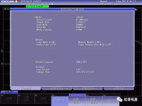Choose the 远程控制 soft key
Viewport: 142px width, 106px height.
(26, 98)
